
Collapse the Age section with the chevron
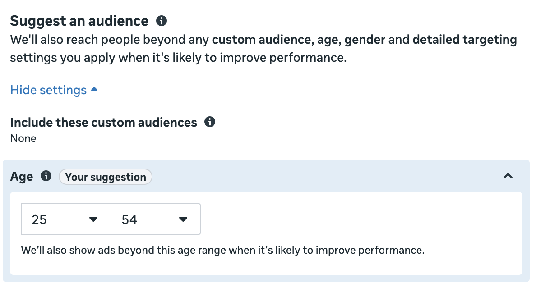click(x=508, y=176)
